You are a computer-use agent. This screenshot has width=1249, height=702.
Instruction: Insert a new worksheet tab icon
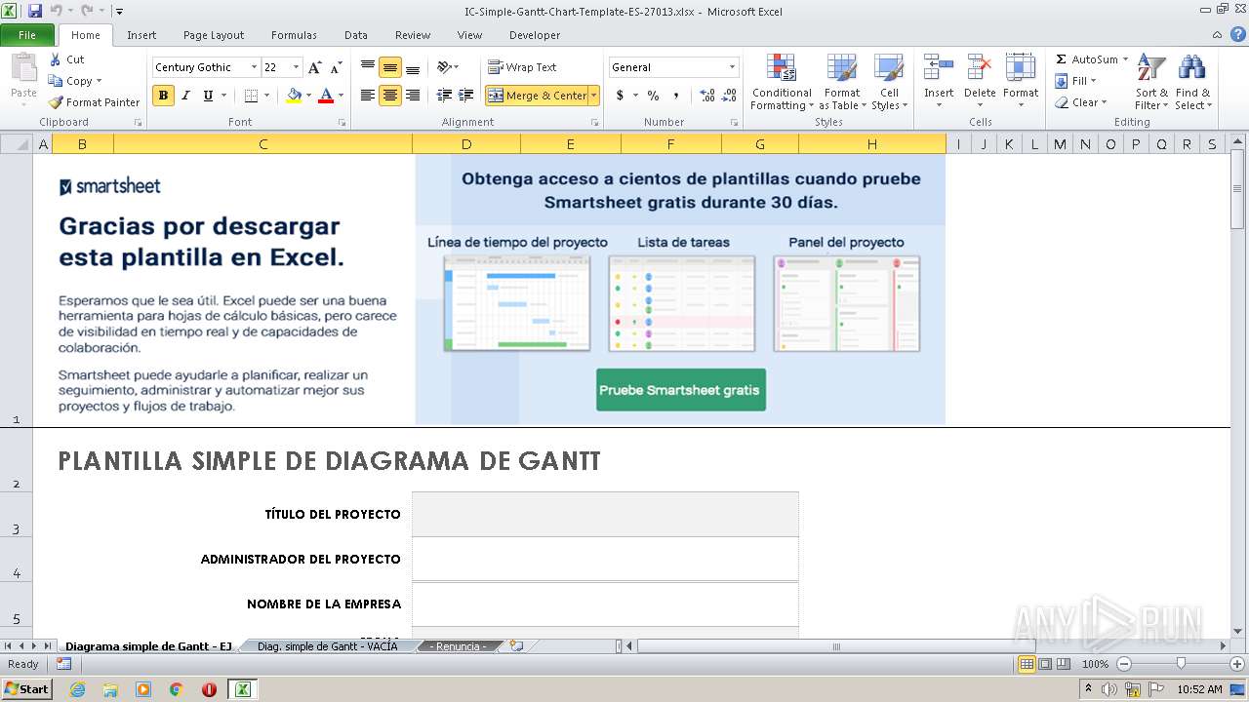pos(517,646)
